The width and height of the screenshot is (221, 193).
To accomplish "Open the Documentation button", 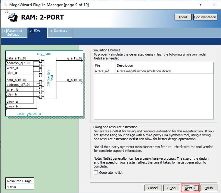I will click(x=205, y=17).
